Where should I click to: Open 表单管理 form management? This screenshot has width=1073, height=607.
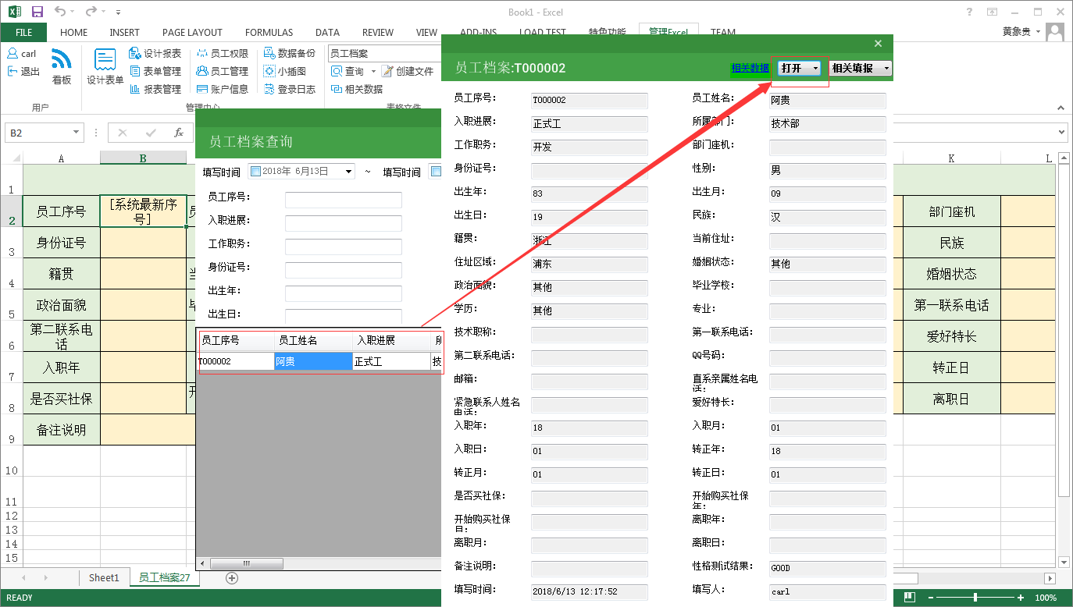pos(155,71)
